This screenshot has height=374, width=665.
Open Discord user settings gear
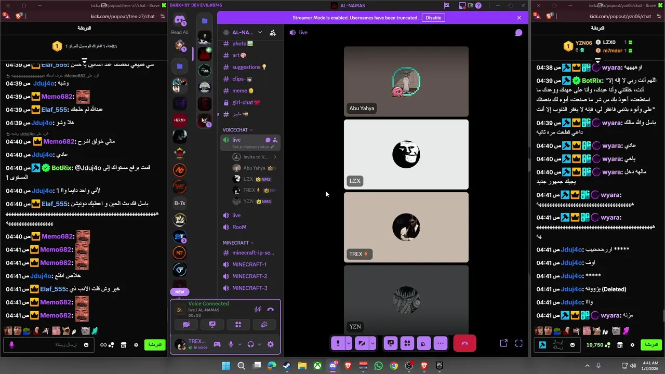(x=270, y=344)
